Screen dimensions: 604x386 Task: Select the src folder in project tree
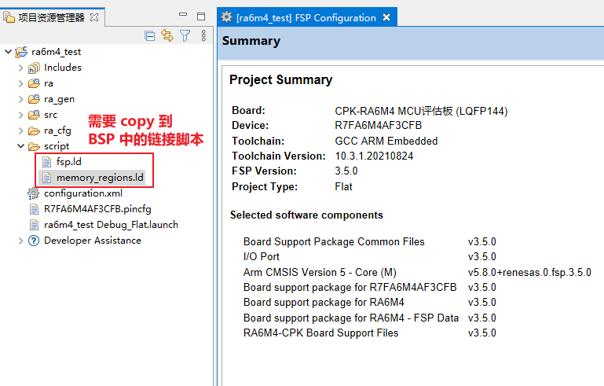point(50,115)
